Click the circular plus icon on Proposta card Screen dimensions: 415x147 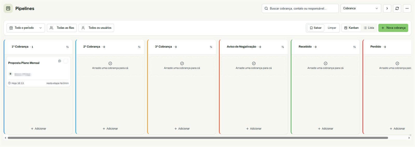(59, 61)
